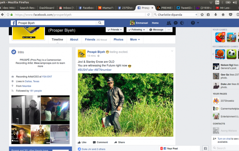
Task: Switch to the About tab
Action: [x=74, y=40]
